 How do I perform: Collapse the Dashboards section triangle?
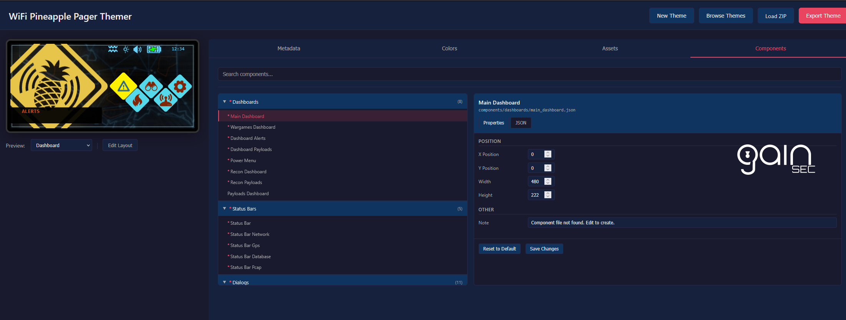pos(224,102)
